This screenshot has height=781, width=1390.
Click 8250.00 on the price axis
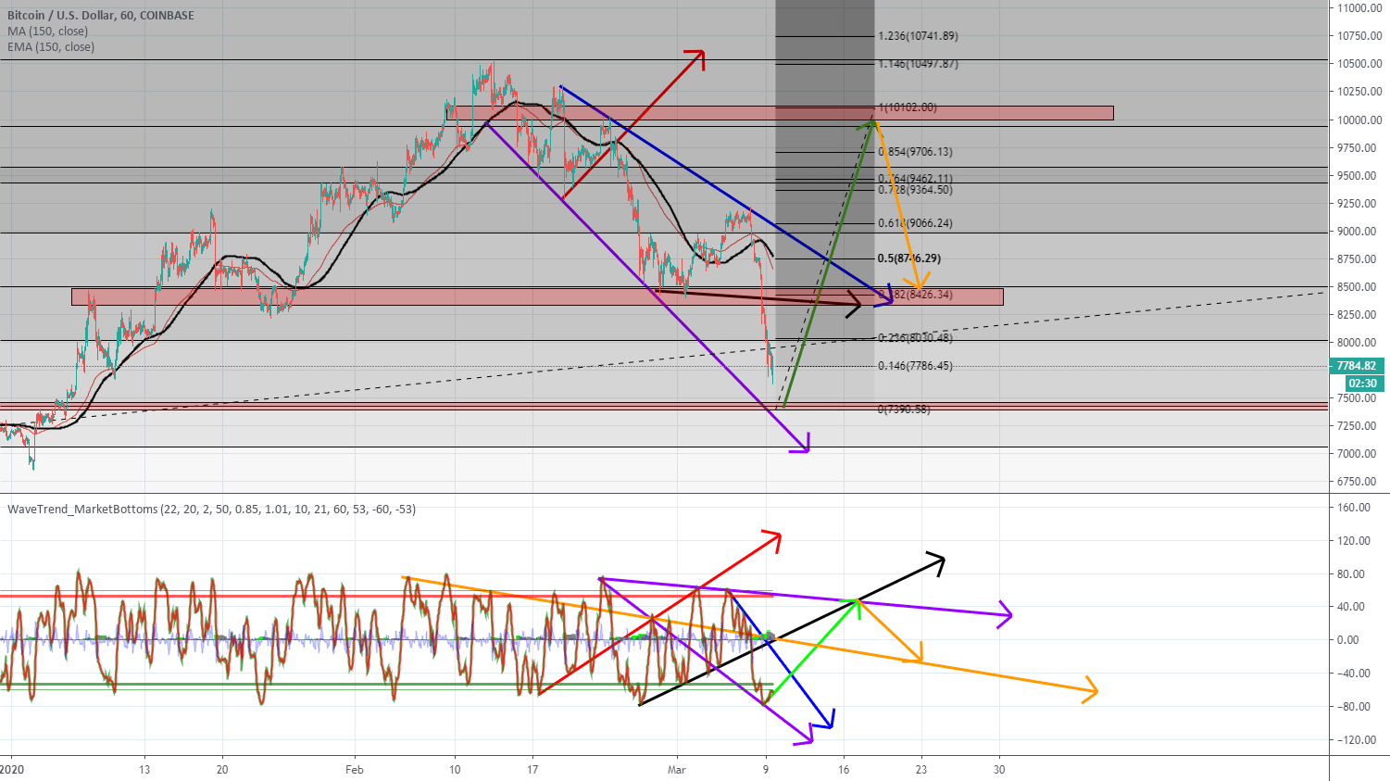point(1358,315)
